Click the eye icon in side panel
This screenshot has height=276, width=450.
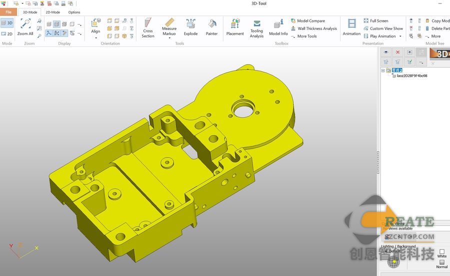click(386, 52)
